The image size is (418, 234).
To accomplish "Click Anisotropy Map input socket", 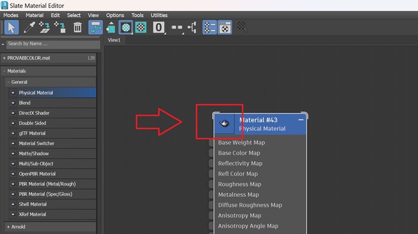I will click(211, 215).
